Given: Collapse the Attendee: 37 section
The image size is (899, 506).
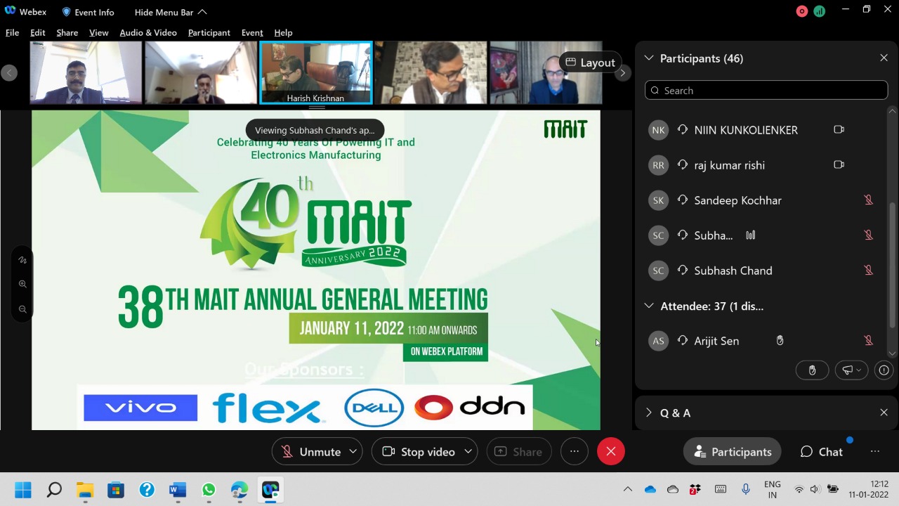Looking at the screenshot, I should 648,306.
